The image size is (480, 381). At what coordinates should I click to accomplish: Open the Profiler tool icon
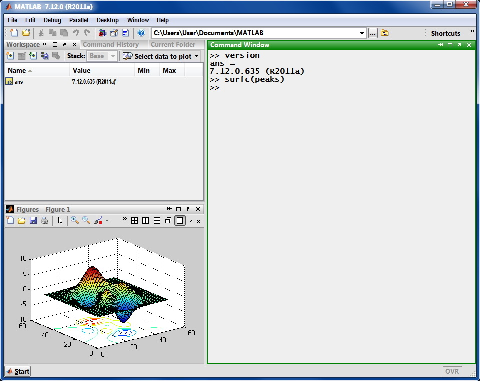click(x=125, y=33)
